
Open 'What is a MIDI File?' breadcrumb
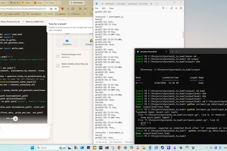[x=34, y=22]
